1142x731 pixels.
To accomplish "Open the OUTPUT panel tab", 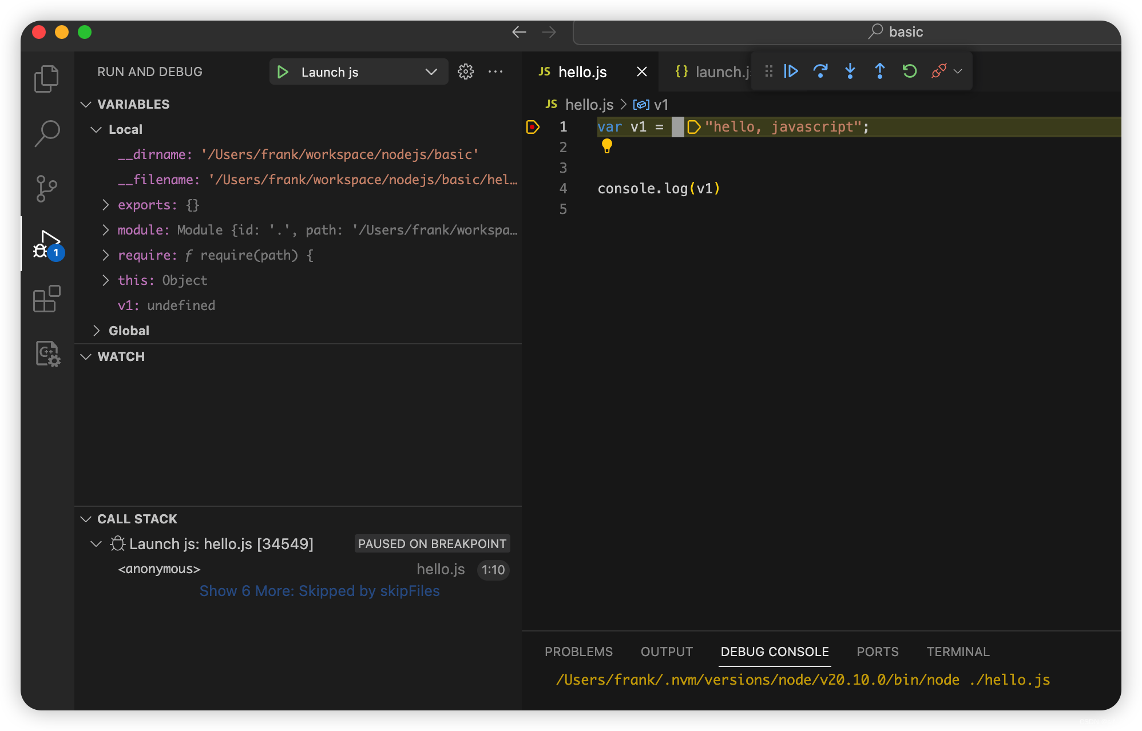I will (x=667, y=651).
